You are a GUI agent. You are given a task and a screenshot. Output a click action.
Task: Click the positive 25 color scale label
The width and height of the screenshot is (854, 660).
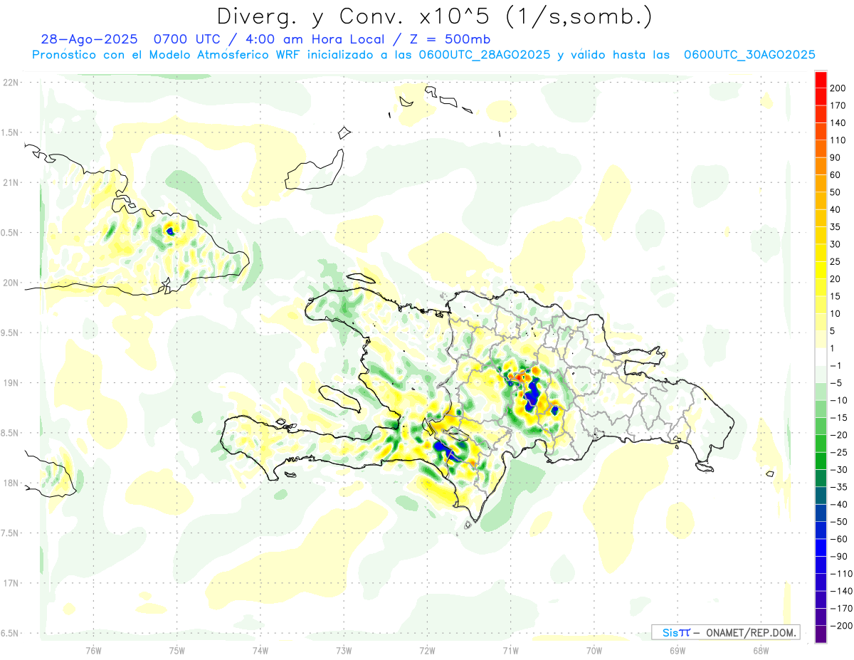click(x=837, y=261)
